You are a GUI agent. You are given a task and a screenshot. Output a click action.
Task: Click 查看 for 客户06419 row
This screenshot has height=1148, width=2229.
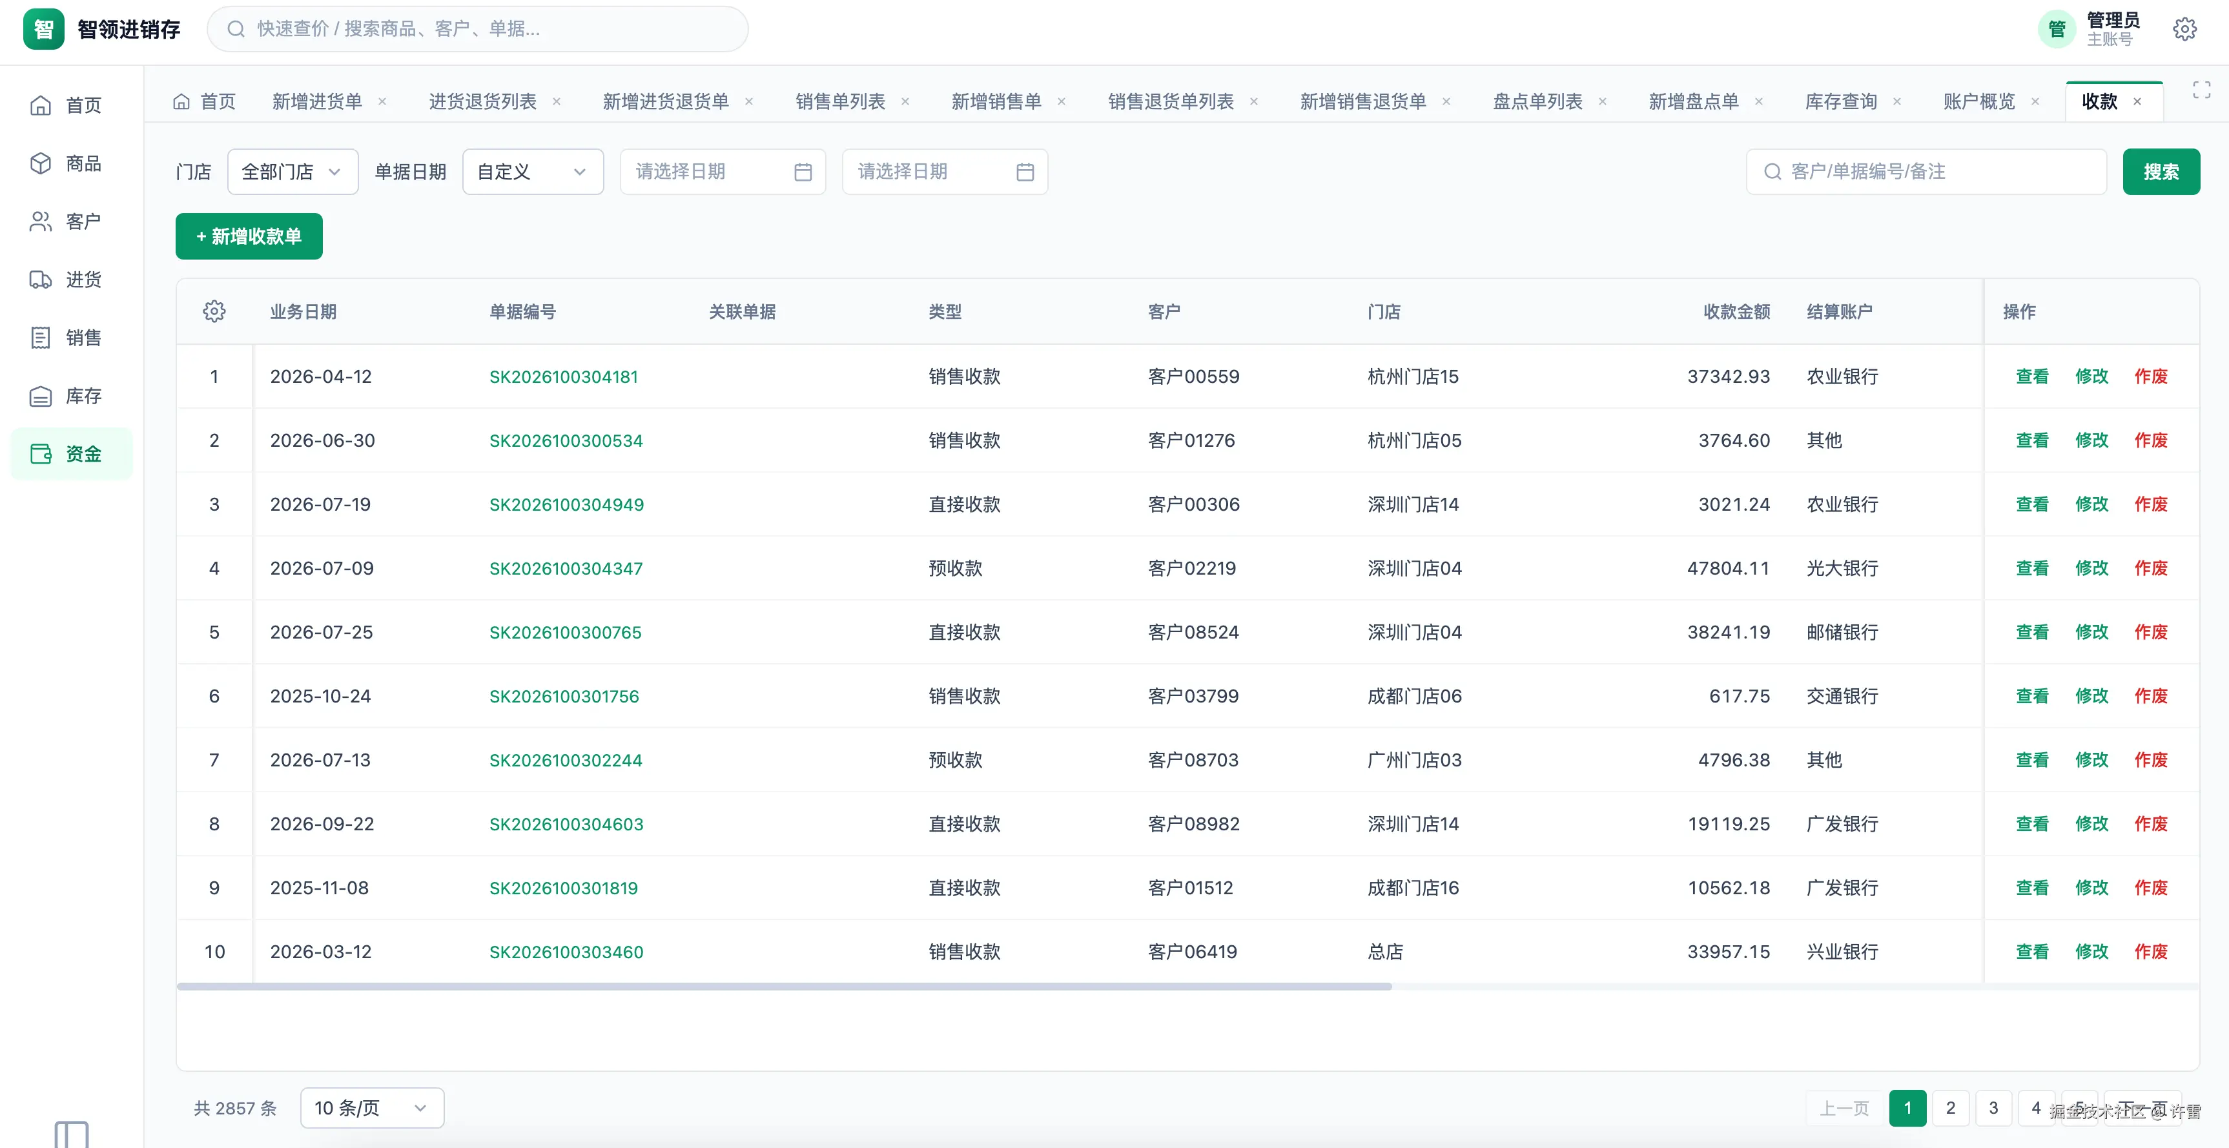coord(2031,952)
